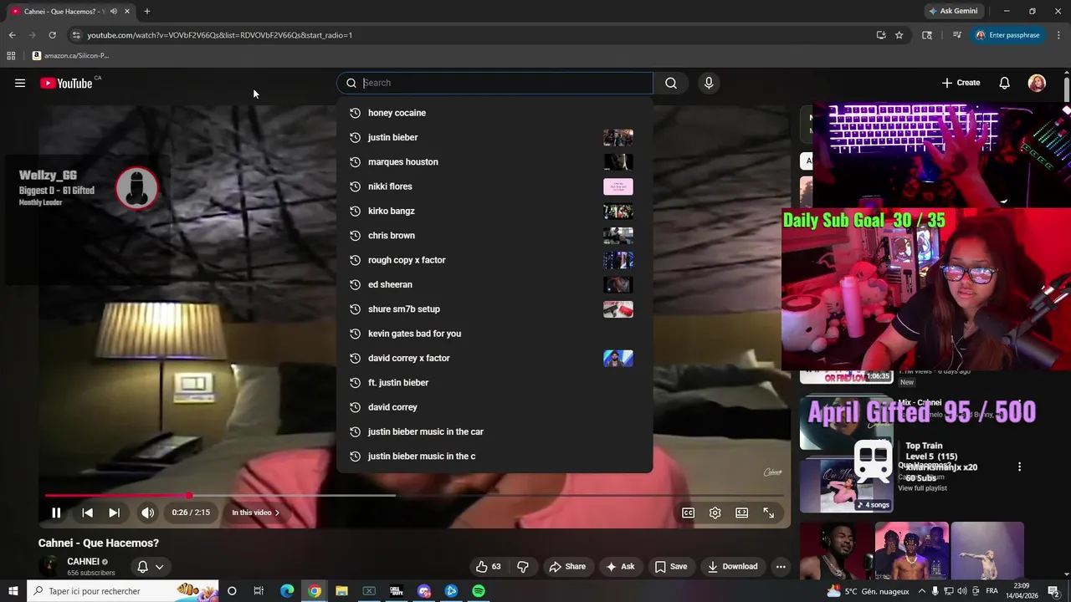Pick 'rough copy x factor' suggestion
1071x602 pixels.
(495, 260)
